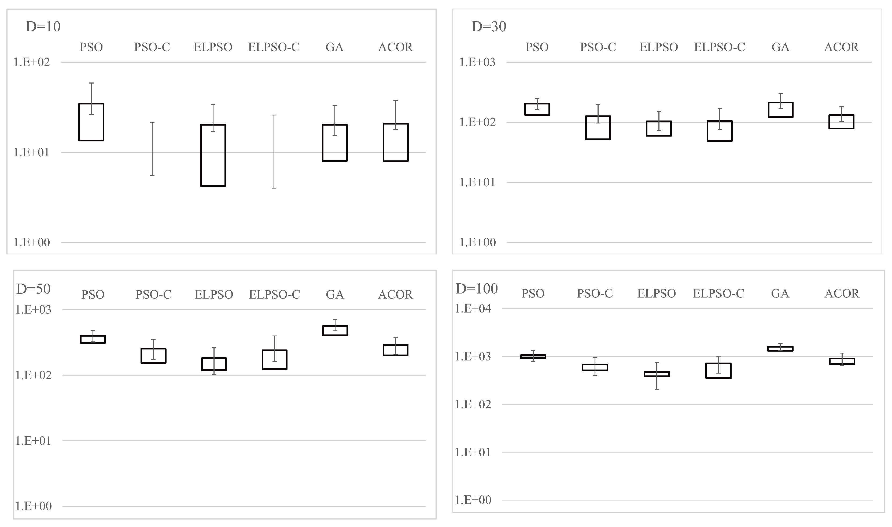The height and width of the screenshot is (527, 892).
Task: Click ACOR box in D=10 chart
Action: (396, 142)
